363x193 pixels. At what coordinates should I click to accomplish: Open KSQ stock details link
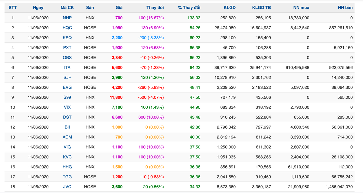point(67,38)
